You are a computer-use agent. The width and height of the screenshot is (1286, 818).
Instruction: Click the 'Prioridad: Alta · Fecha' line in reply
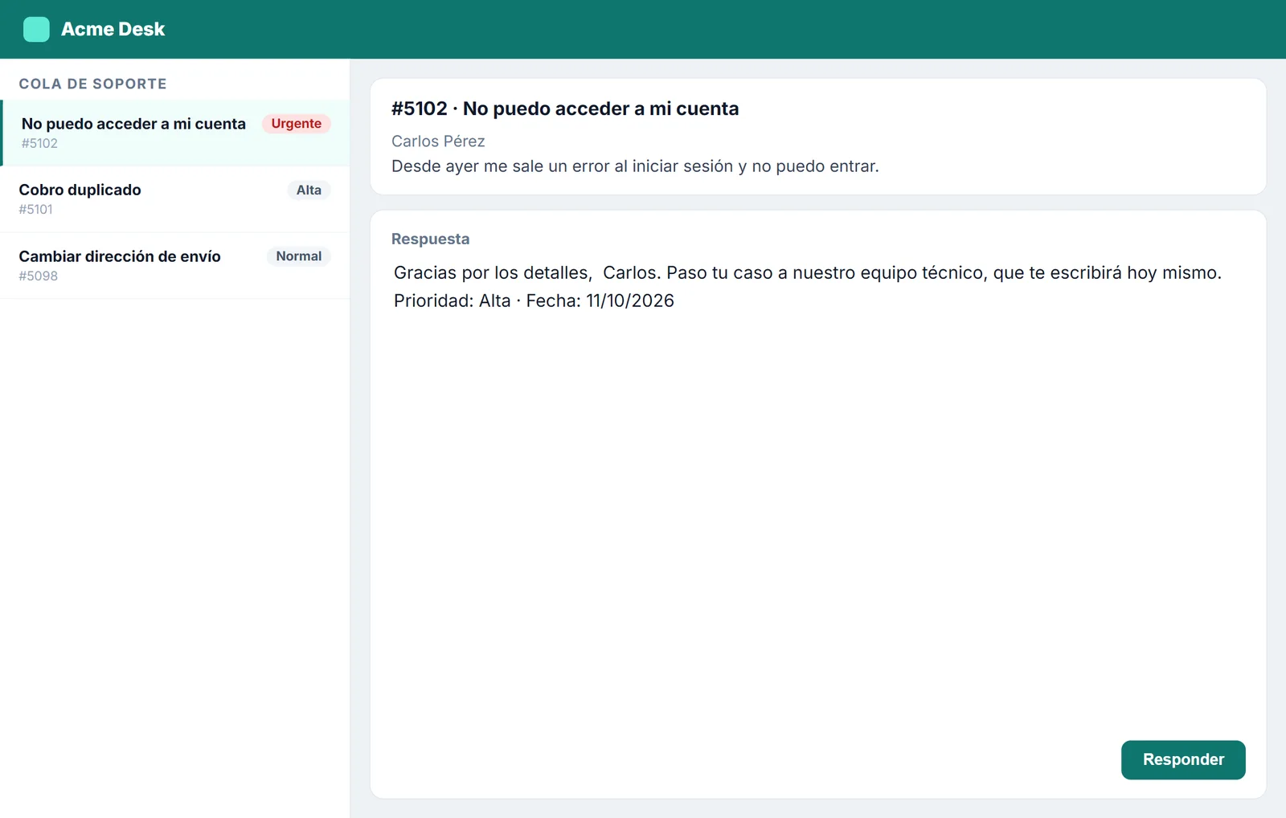534,301
